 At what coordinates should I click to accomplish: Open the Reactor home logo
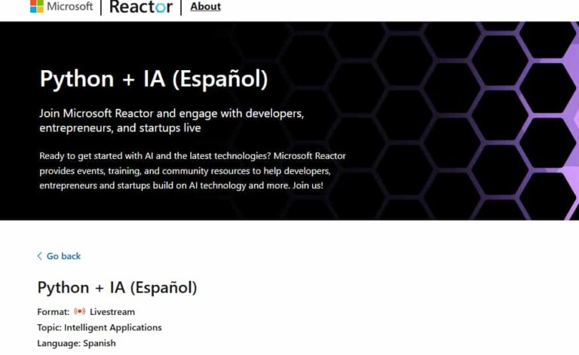coord(141,7)
